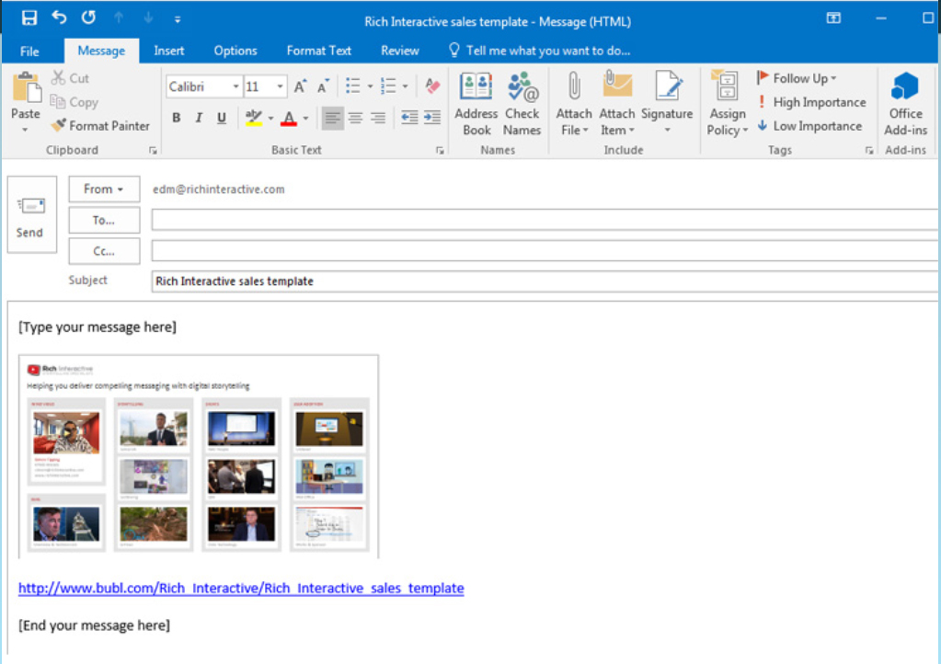The width and height of the screenshot is (941, 664).
Task: Increase the paragraph indent
Action: [x=432, y=118]
